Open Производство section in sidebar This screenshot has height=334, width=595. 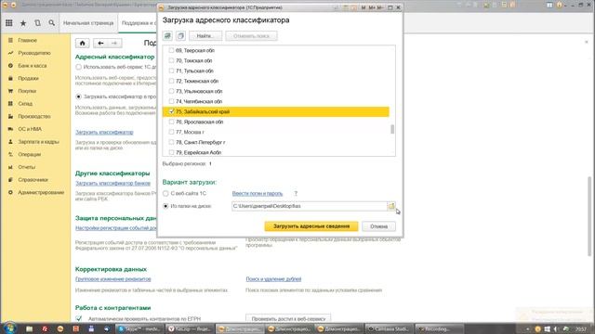coord(34,116)
